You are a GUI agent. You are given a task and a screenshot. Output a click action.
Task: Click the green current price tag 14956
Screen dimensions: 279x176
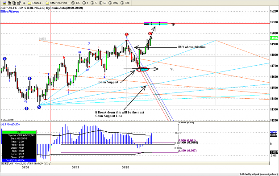pyautogui.click(x=274, y=38)
